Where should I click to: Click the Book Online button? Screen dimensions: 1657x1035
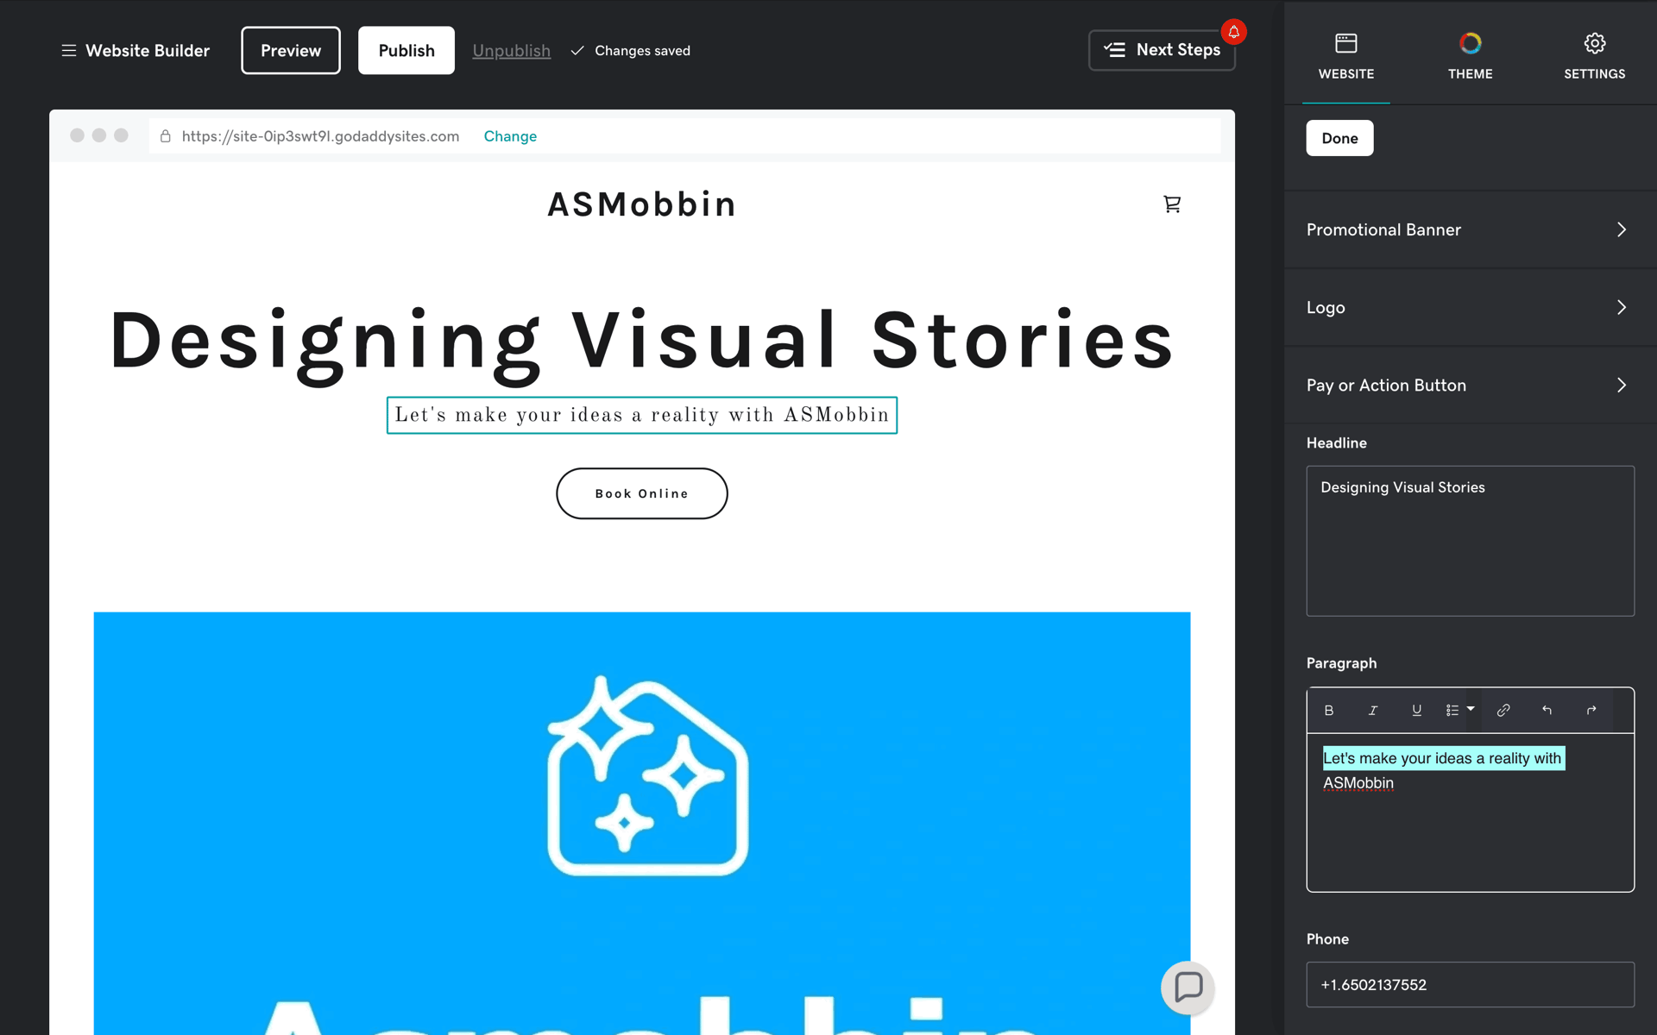pyautogui.click(x=642, y=493)
